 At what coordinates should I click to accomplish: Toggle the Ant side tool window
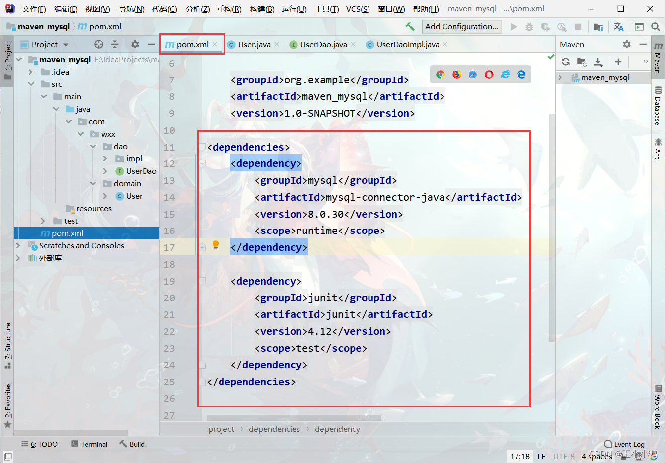[x=658, y=149]
